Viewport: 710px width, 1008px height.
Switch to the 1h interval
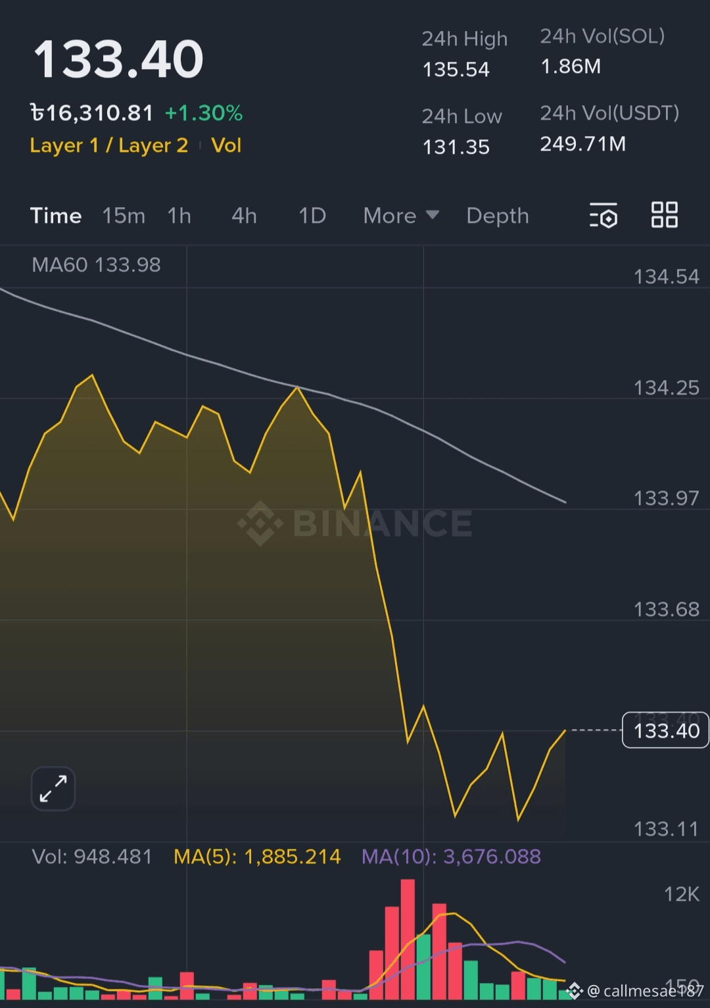pyautogui.click(x=179, y=216)
